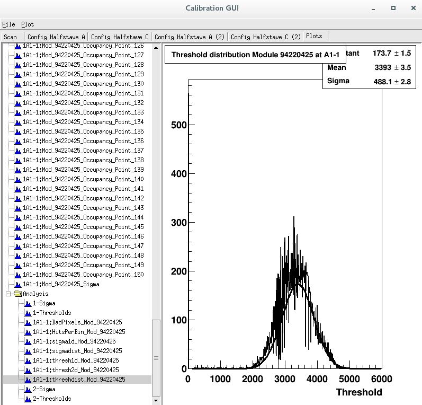Screen dimensions: 422x405
Task: Open Config Halfstave A (2) tab
Action: pos(190,37)
